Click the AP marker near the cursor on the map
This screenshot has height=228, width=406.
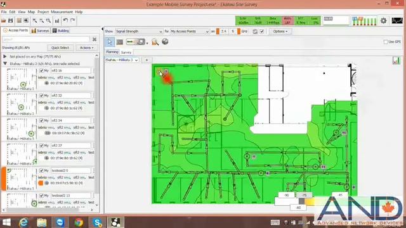click(x=159, y=72)
